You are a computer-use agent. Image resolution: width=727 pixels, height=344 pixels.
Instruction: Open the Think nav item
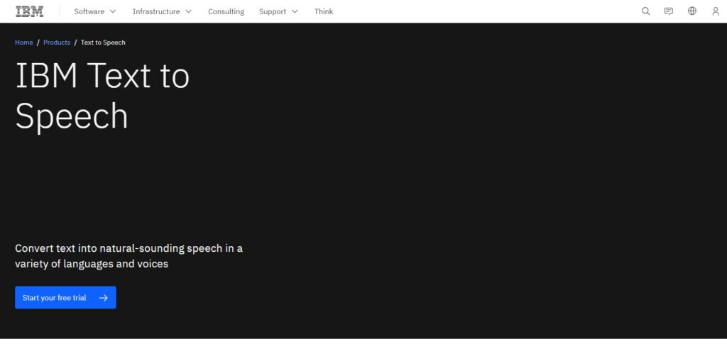[324, 11]
